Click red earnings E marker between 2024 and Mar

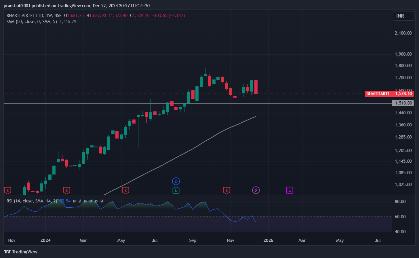coord(66,190)
